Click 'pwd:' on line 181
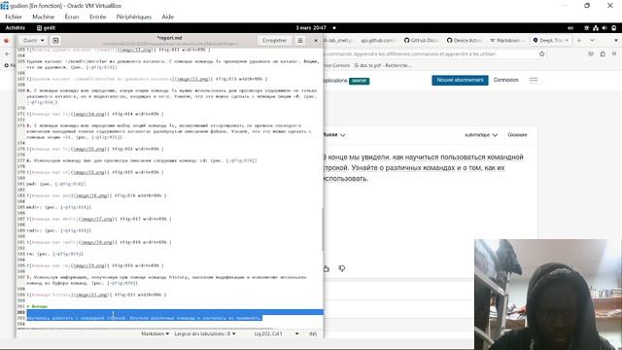The height and width of the screenshot is (350, 622). tap(31, 184)
